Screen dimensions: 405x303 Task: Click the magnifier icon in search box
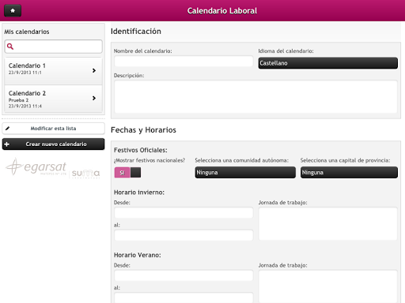point(10,47)
